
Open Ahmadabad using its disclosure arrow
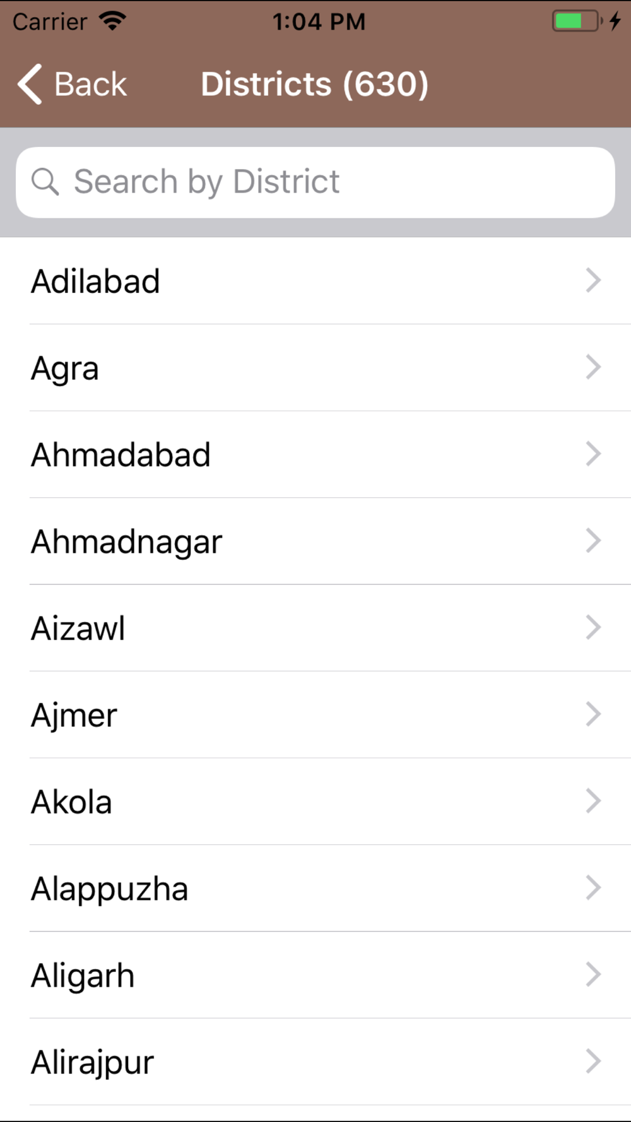[593, 454]
